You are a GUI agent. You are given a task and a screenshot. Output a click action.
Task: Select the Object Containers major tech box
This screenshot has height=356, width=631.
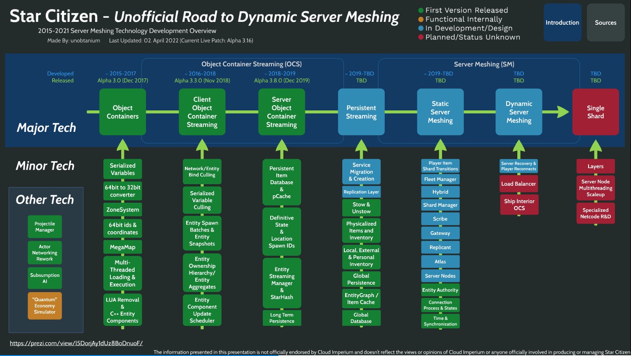[x=123, y=112]
